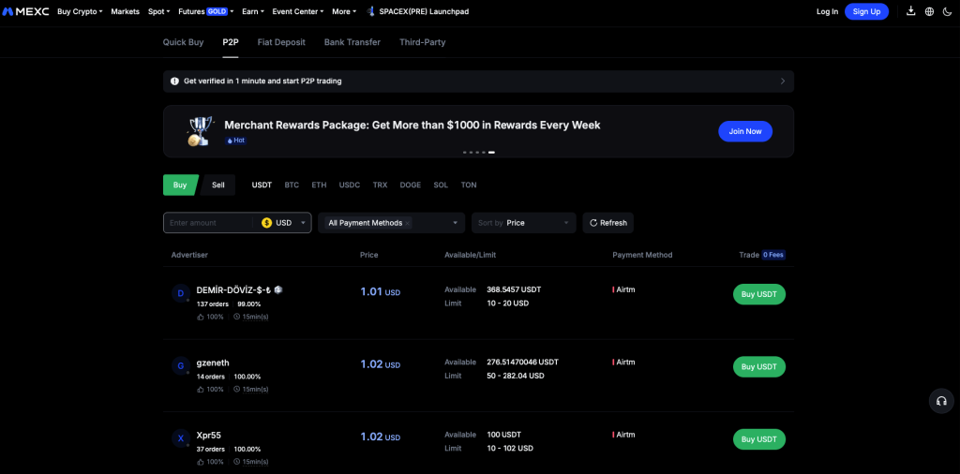Image resolution: width=960 pixels, height=474 pixels.
Task: Open advertiser name Xpr55
Action: [208, 436]
